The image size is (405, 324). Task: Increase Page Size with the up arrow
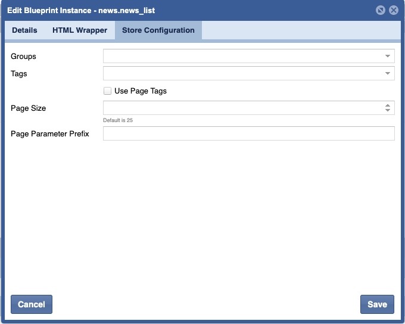[388, 105]
